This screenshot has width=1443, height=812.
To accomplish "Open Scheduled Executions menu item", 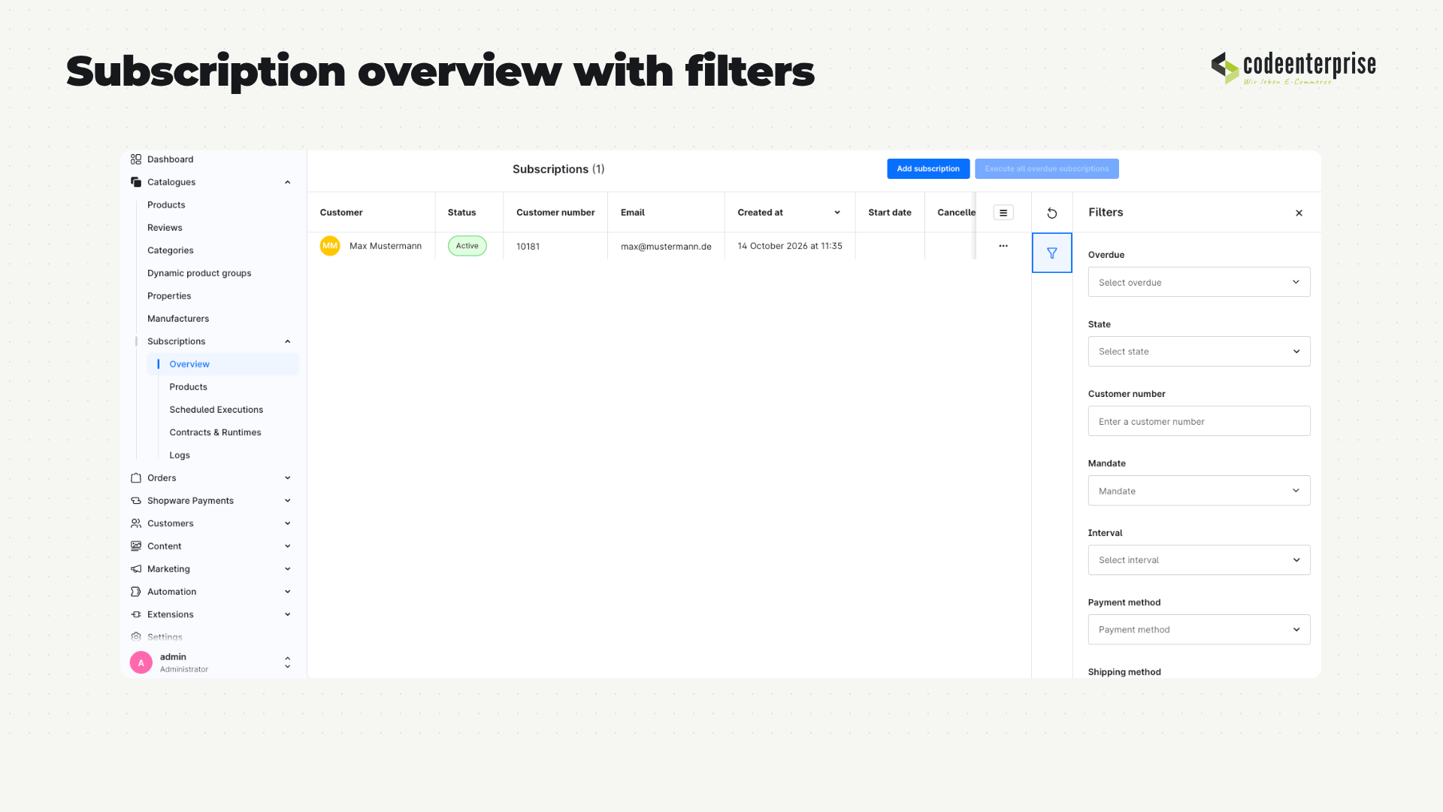I will pyautogui.click(x=216, y=410).
